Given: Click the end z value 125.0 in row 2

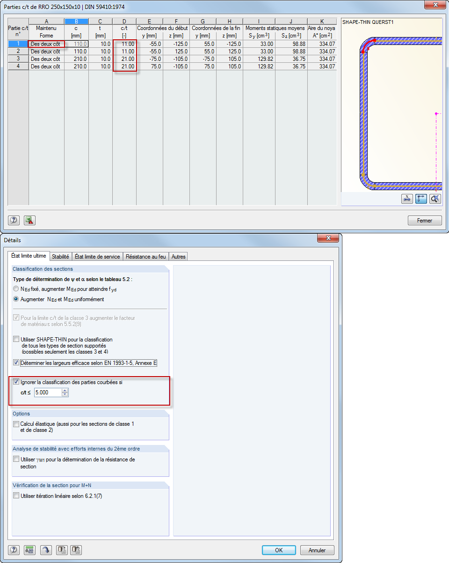Looking at the screenshot, I should pyautogui.click(x=230, y=51).
